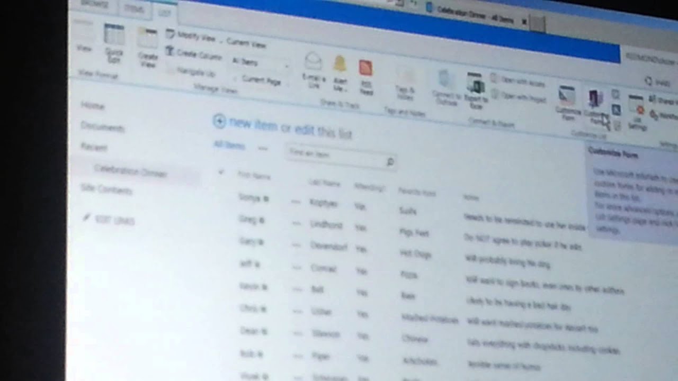Open the ellipsis menu for Sonya row
Screen dimensions: 678x381
(x=297, y=202)
